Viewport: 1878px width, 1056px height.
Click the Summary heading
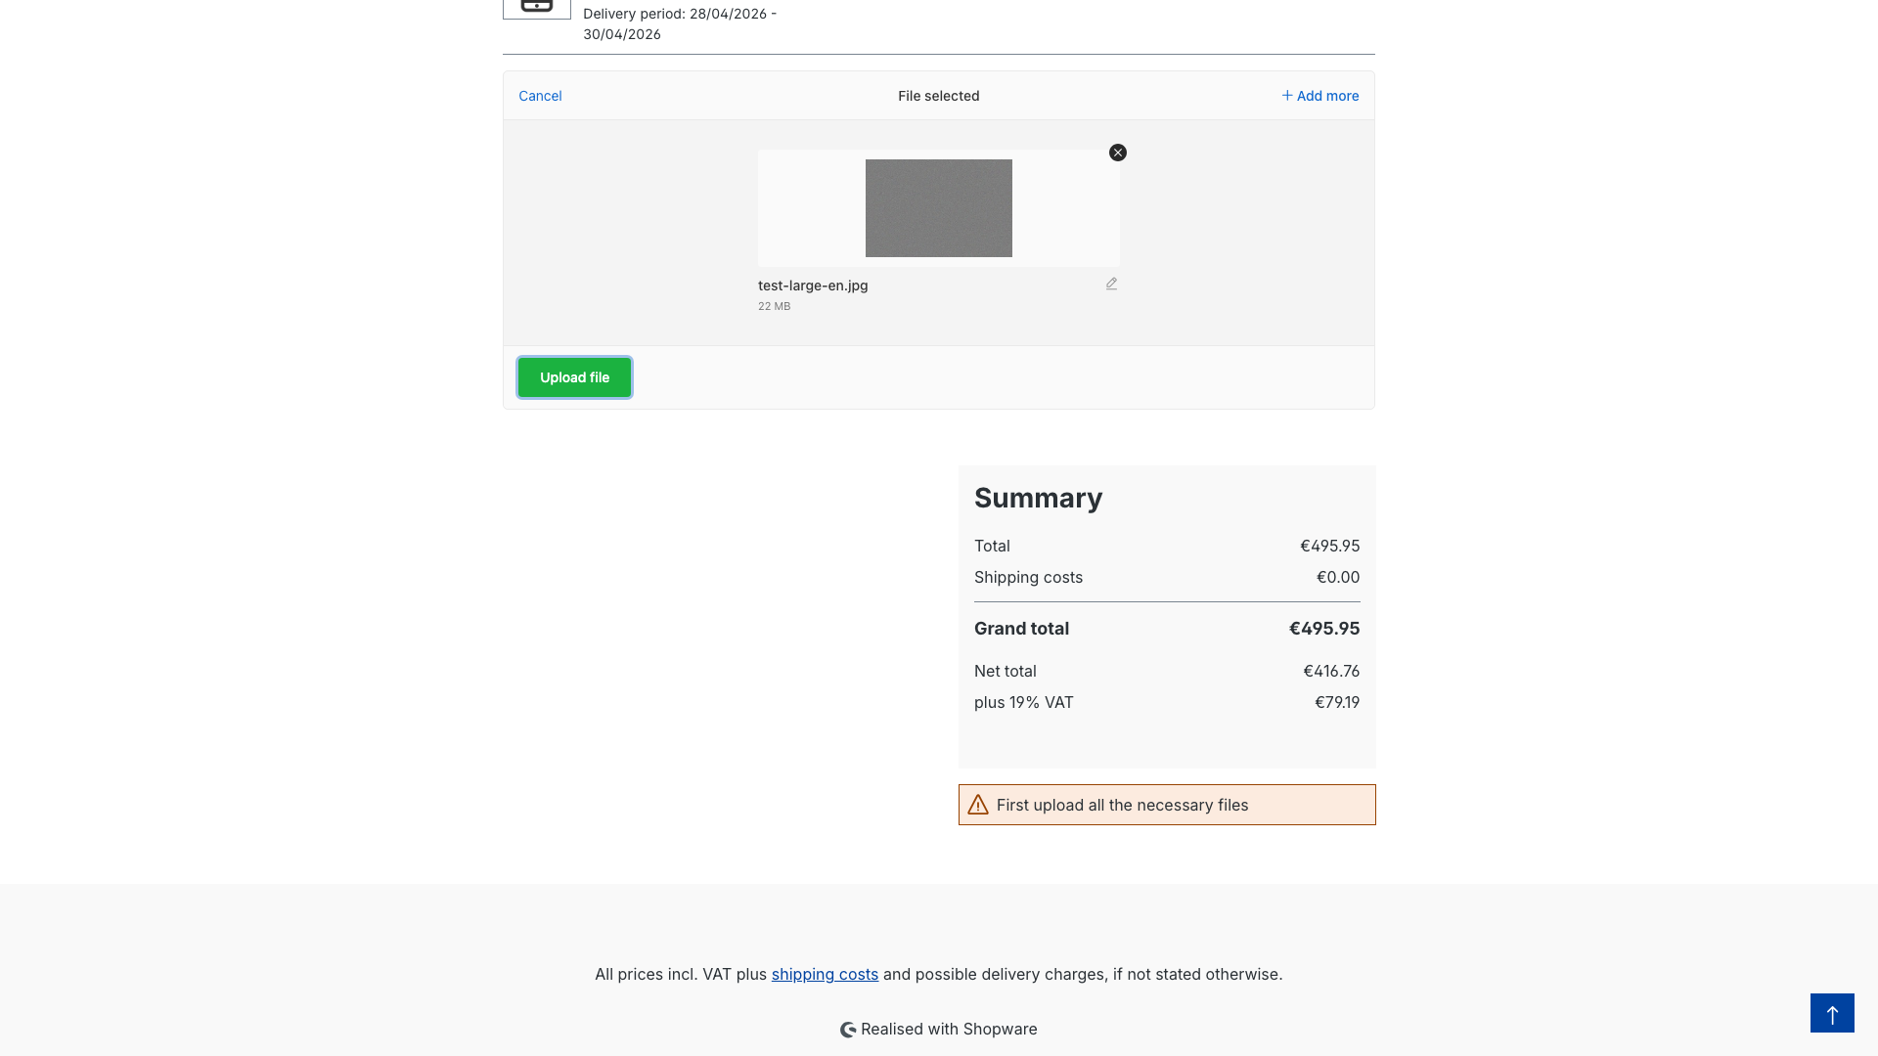[x=1038, y=498]
